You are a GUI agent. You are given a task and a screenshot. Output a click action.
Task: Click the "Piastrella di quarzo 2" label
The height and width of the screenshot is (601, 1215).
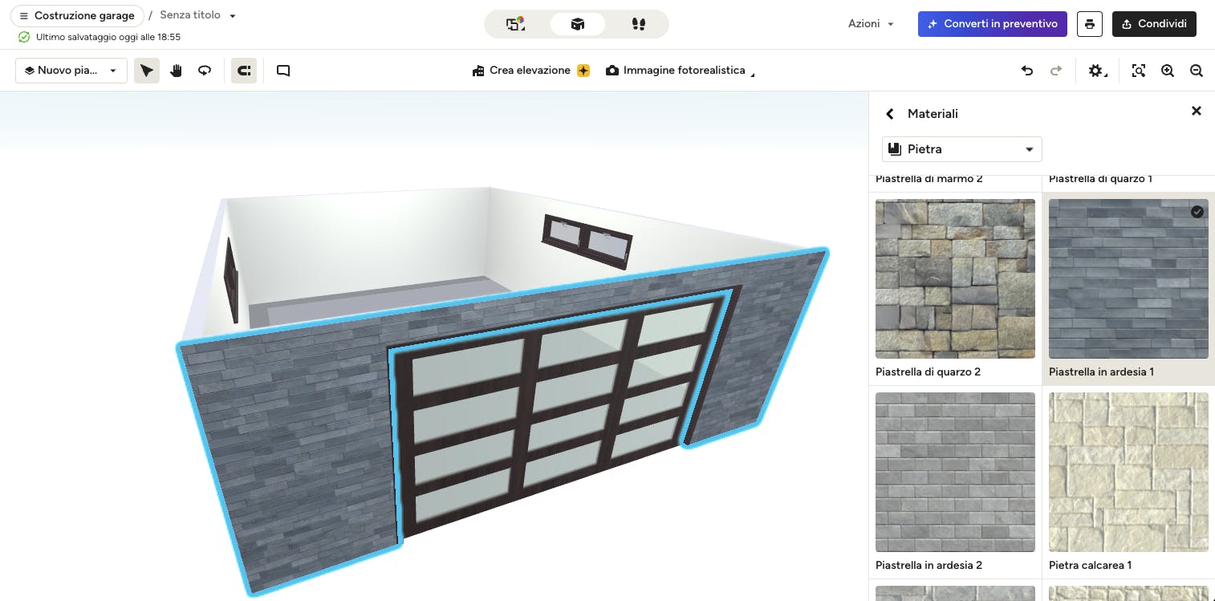(929, 372)
